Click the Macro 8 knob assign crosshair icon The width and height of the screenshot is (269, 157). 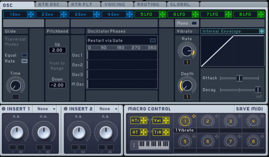pyautogui.click(x=262, y=136)
